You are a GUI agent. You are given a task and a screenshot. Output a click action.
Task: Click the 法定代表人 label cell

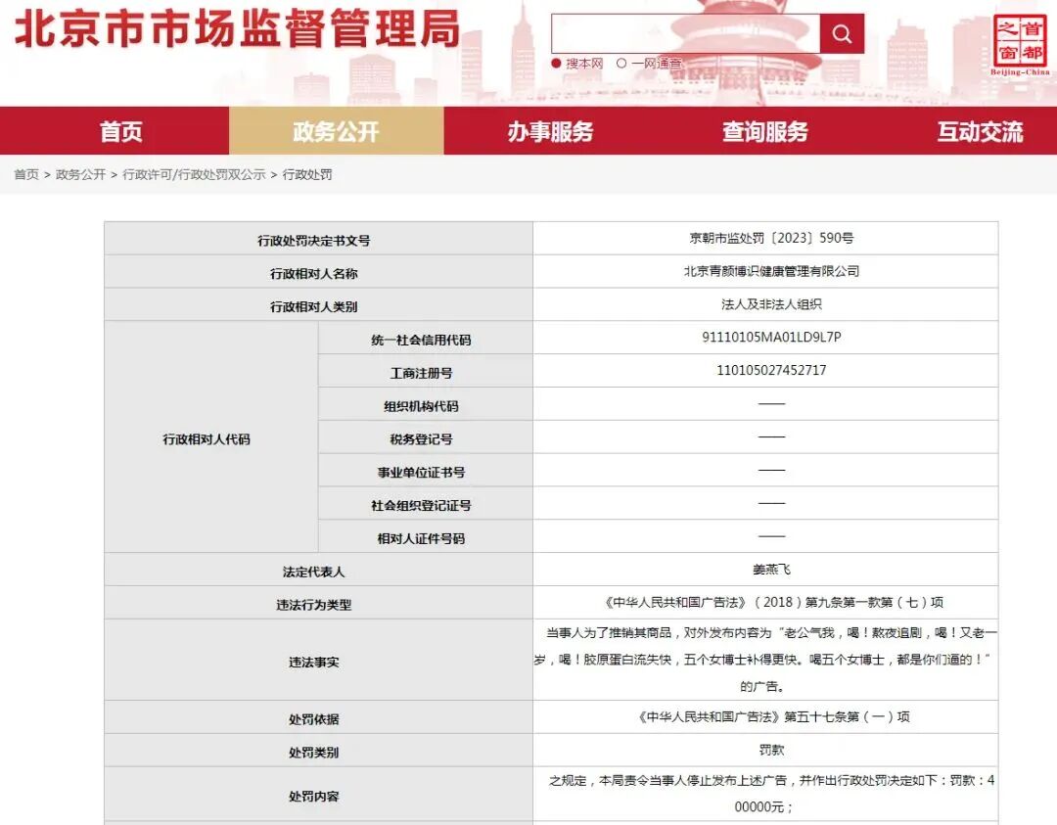point(318,570)
